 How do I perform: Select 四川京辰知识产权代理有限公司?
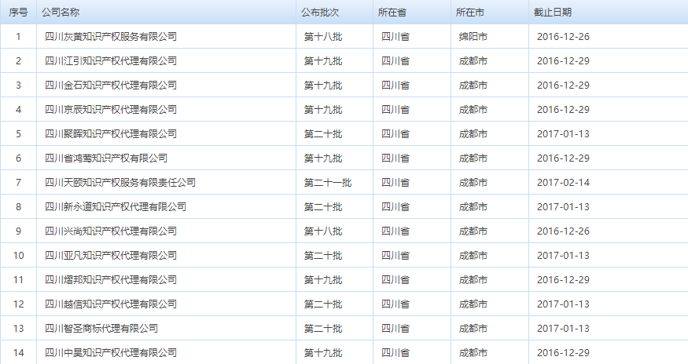111,110
